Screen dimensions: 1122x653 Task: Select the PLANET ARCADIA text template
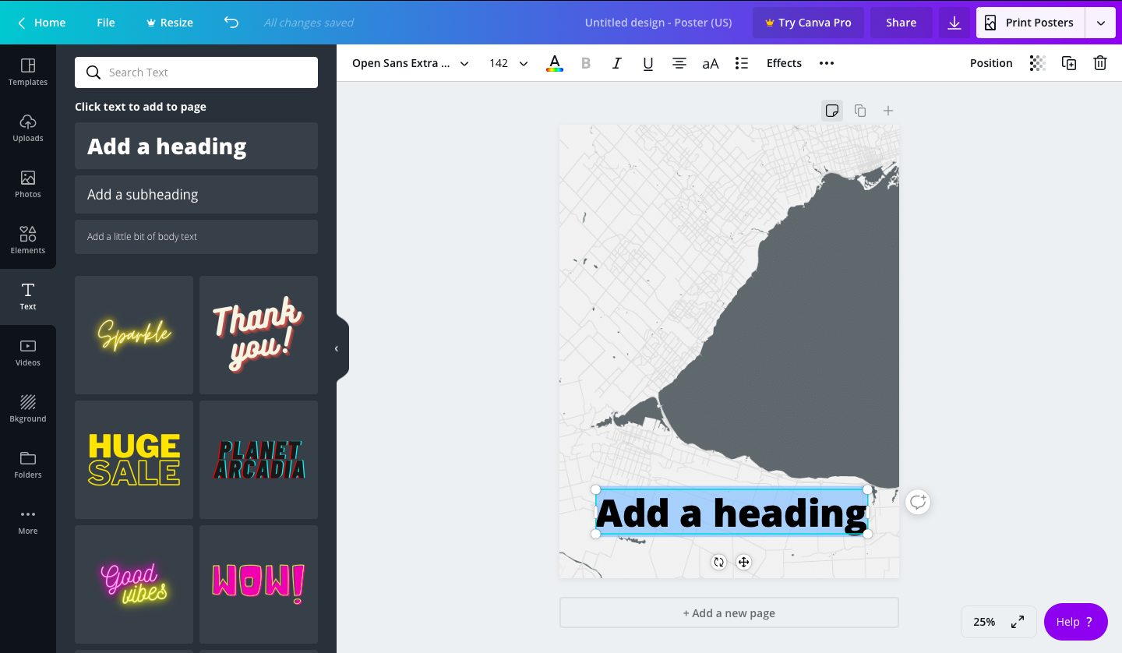(259, 460)
